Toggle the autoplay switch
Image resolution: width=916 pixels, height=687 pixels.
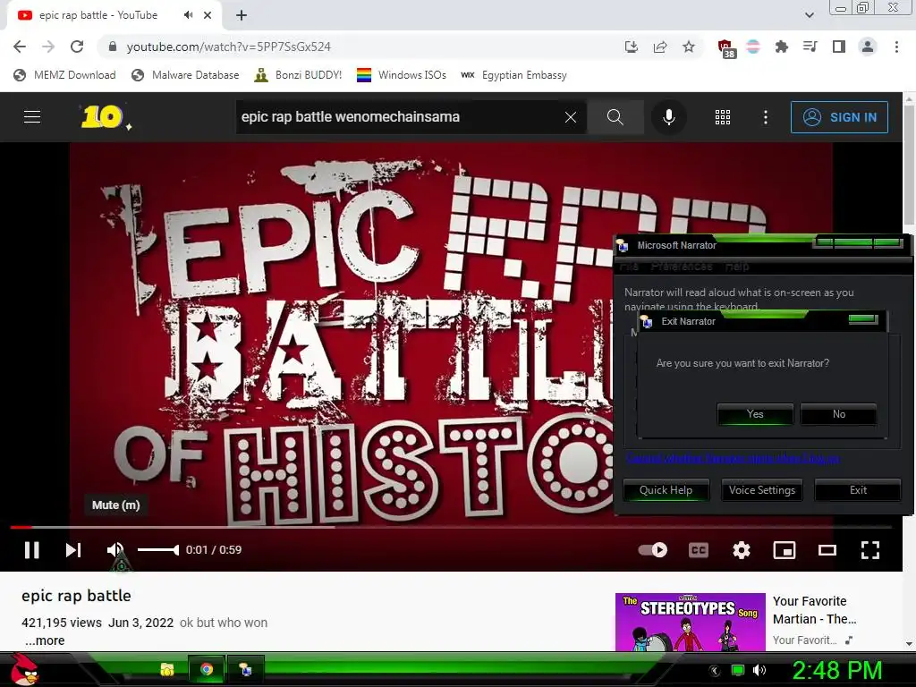click(x=653, y=550)
